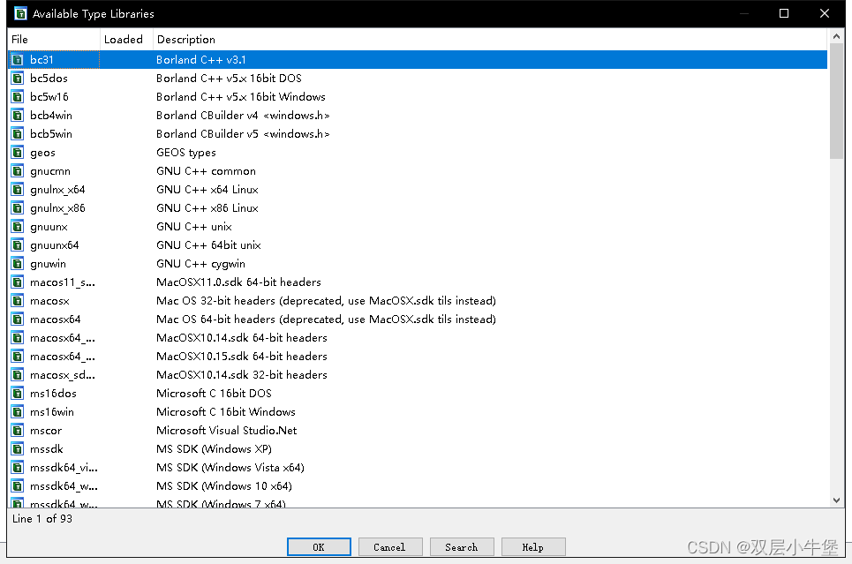Click the gnulnx_x64 library icon
Viewport: 852px width, 564px height.
coord(18,190)
